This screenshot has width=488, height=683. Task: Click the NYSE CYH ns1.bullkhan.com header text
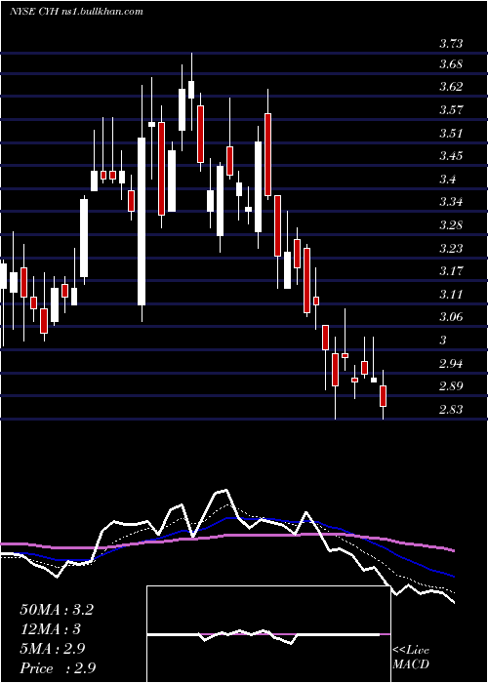76,12
